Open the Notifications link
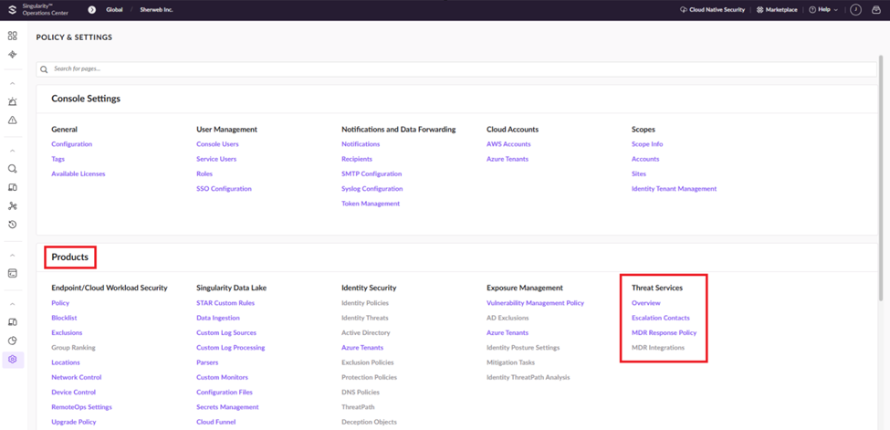This screenshot has height=430, width=890. (x=361, y=144)
